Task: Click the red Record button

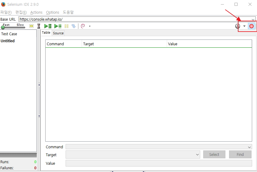Action: point(252,26)
